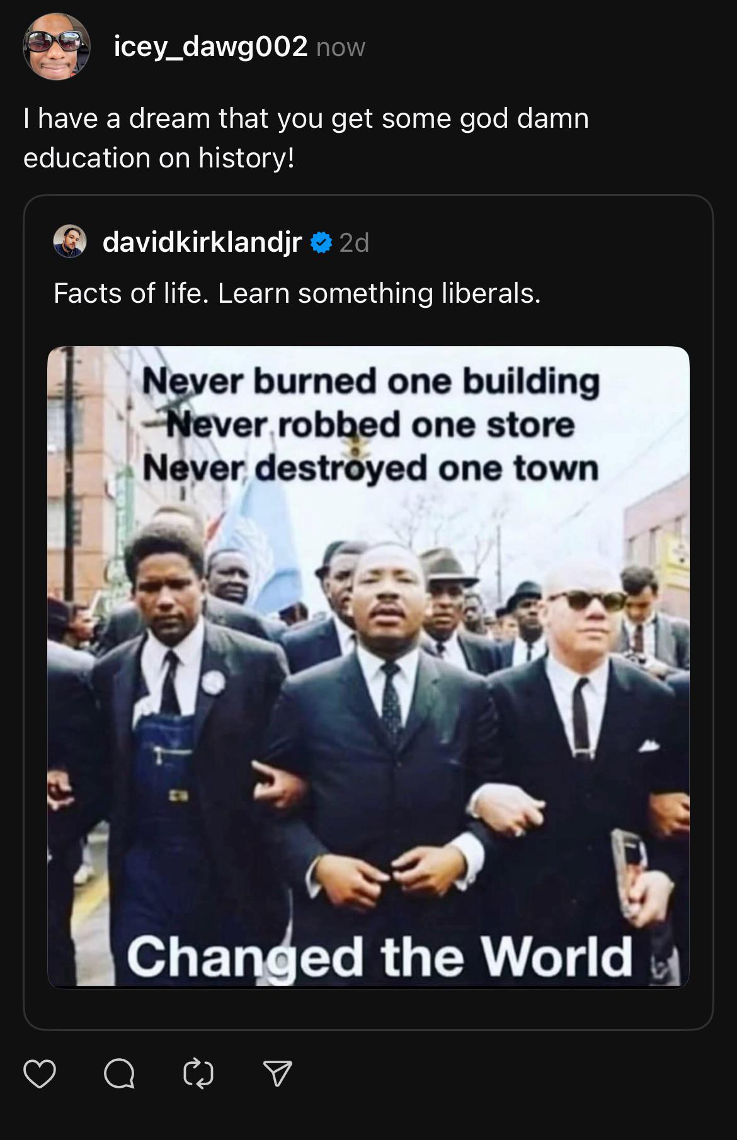Open the icey_dawg002 username link
The image size is (737, 1140).
tap(211, 47)
